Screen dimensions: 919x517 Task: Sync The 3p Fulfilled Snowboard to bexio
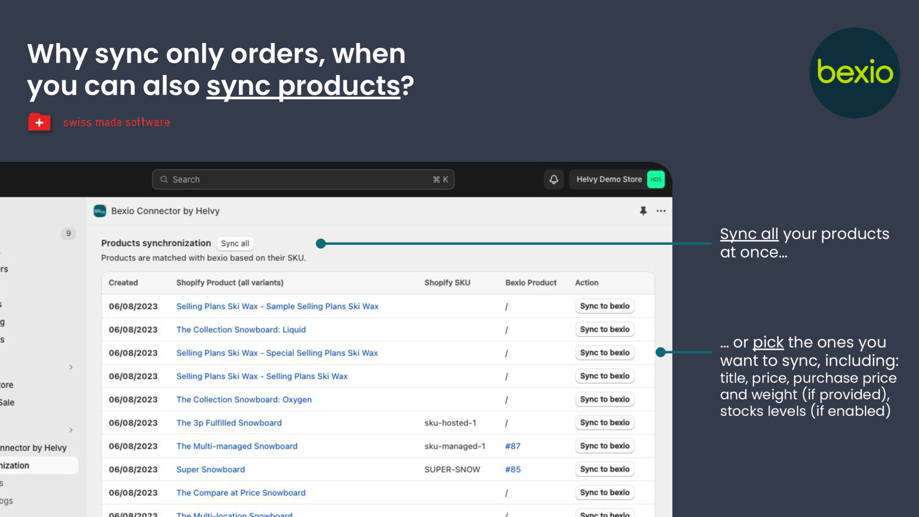click(605, 422)
